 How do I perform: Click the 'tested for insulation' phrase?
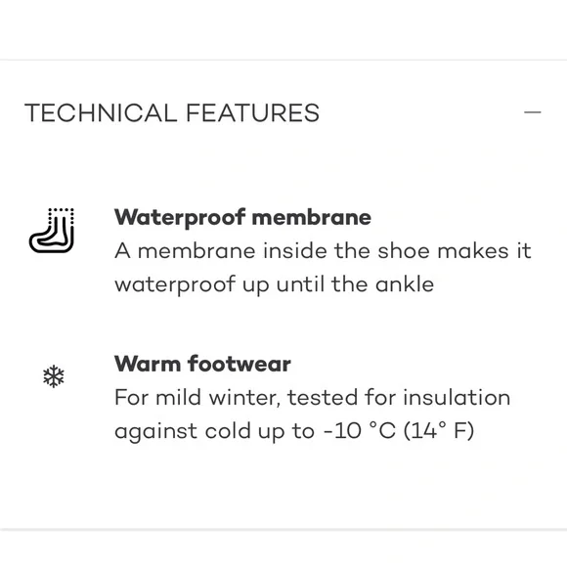399,397
